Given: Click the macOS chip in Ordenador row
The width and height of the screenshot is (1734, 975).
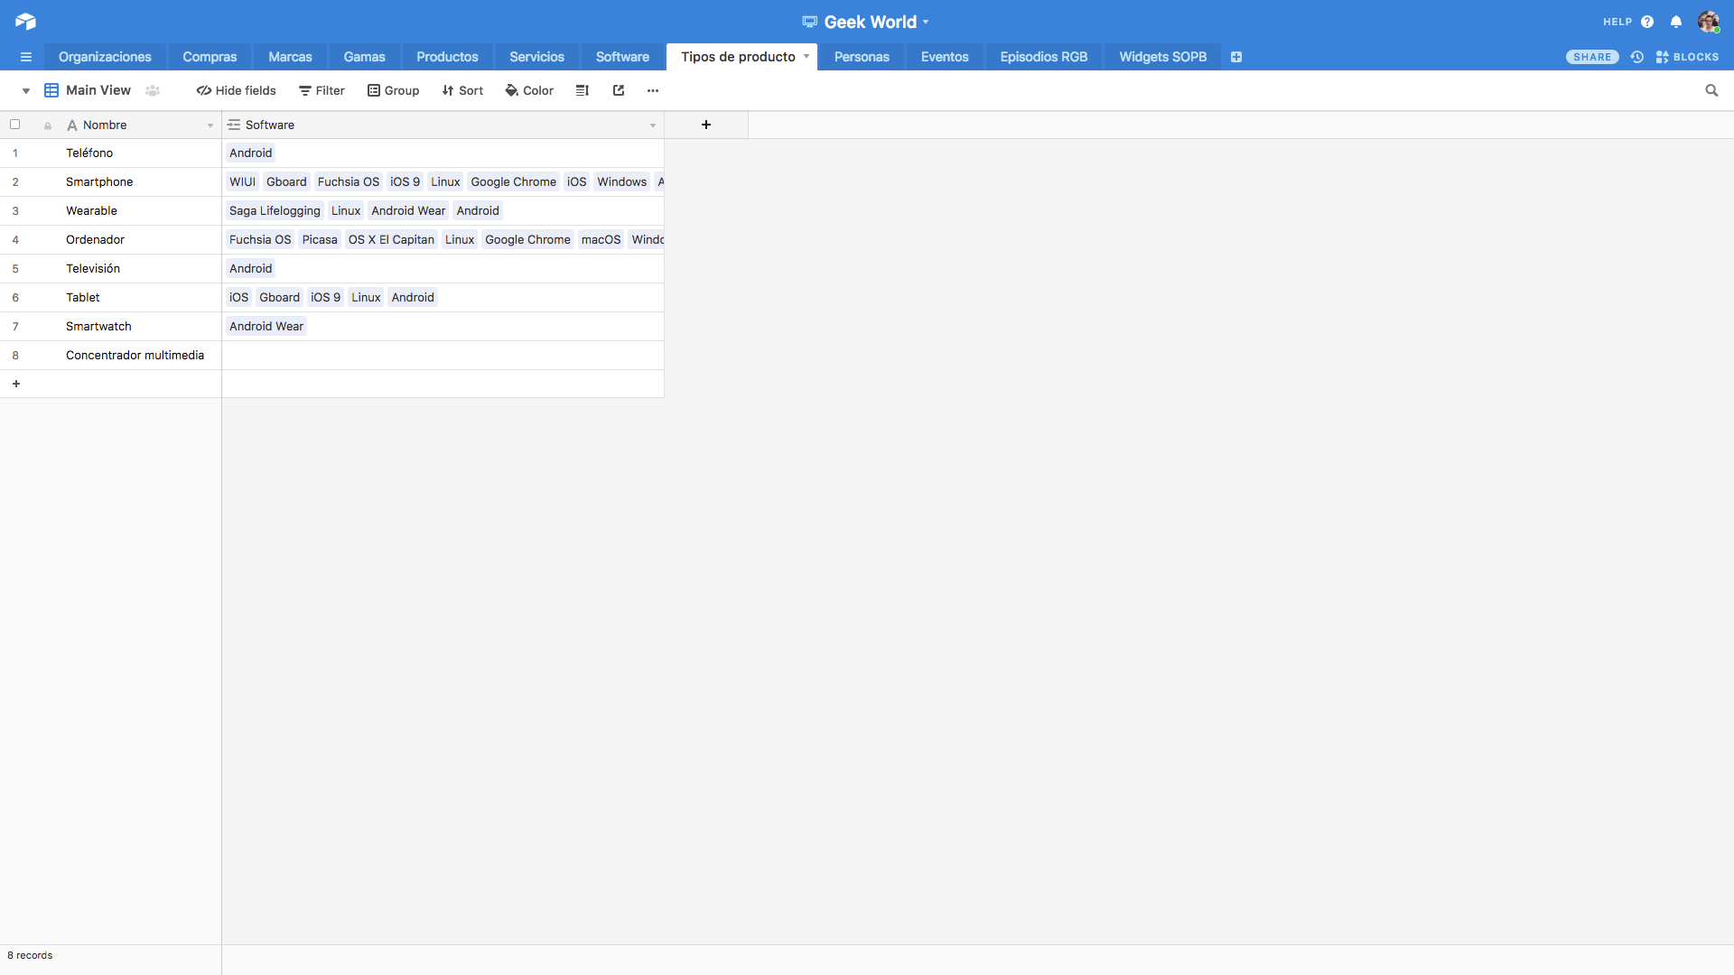Looking at the screenshot, I should coord(601,240).
